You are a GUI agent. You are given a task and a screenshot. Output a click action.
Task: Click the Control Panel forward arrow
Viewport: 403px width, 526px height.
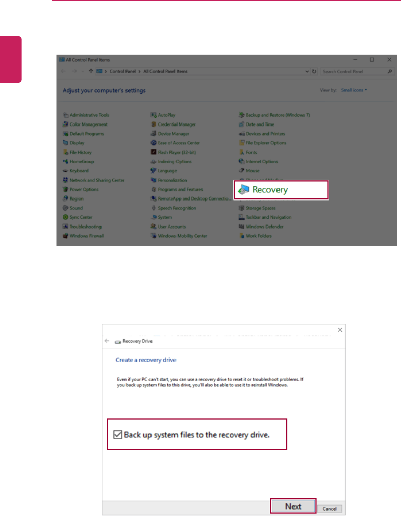point(74,71)
